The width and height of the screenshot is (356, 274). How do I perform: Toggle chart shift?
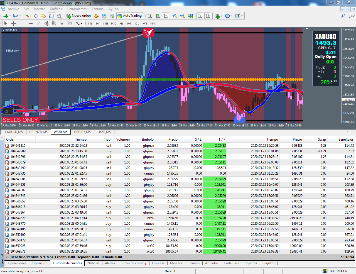click(208, 16)
